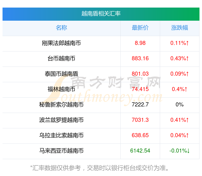Click the footnote 汇率数据仅供参考 disclaimer
The height and width of the screenshot is (176, 202).
pyautogui.click(x=99, y=168)
